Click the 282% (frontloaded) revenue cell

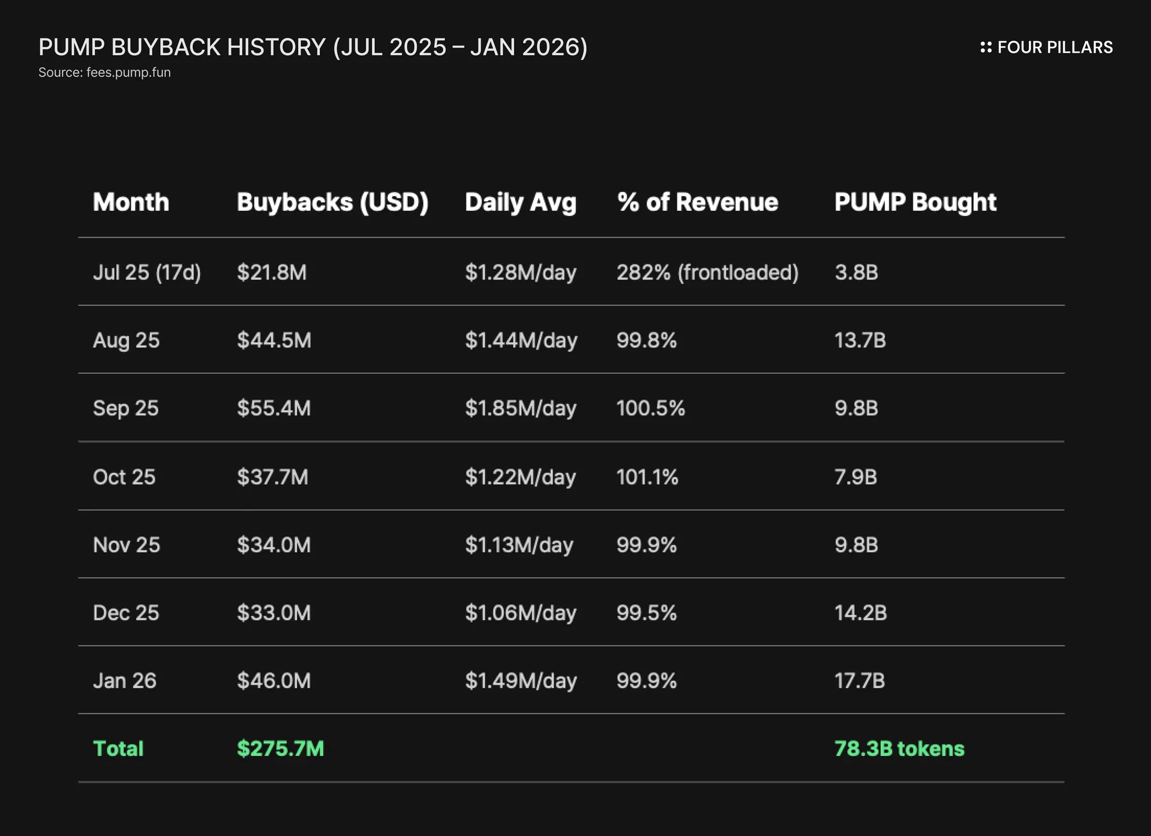coord(707,273)
